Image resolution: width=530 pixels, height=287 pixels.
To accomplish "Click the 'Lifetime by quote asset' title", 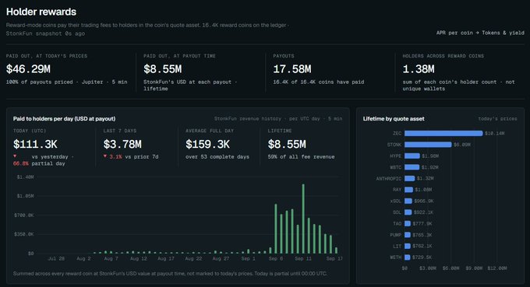I will [x=394, y=119].
